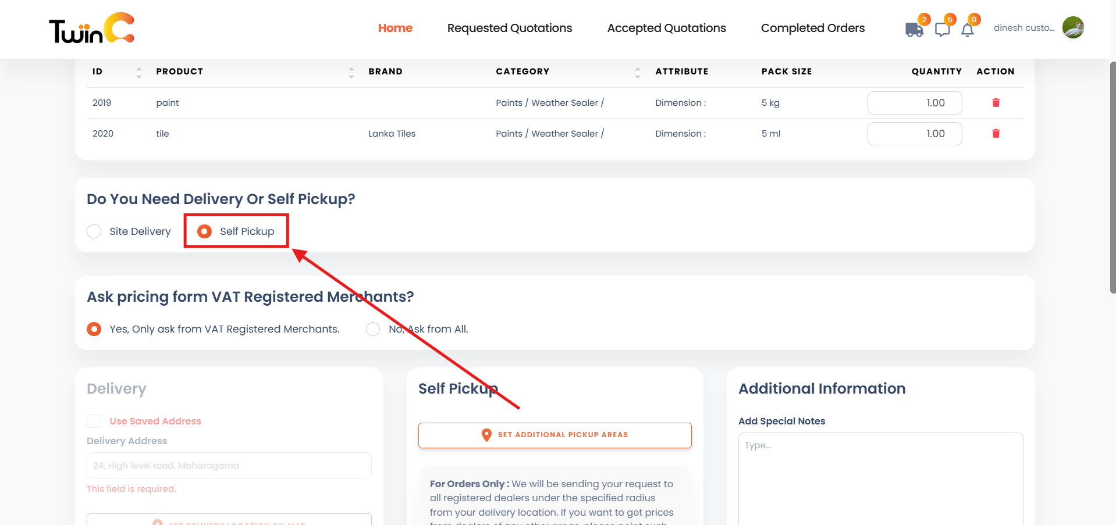Click Set Additional Pickup Areas button
Viewport: 1116px width, 525px height.
click(555, 435)
